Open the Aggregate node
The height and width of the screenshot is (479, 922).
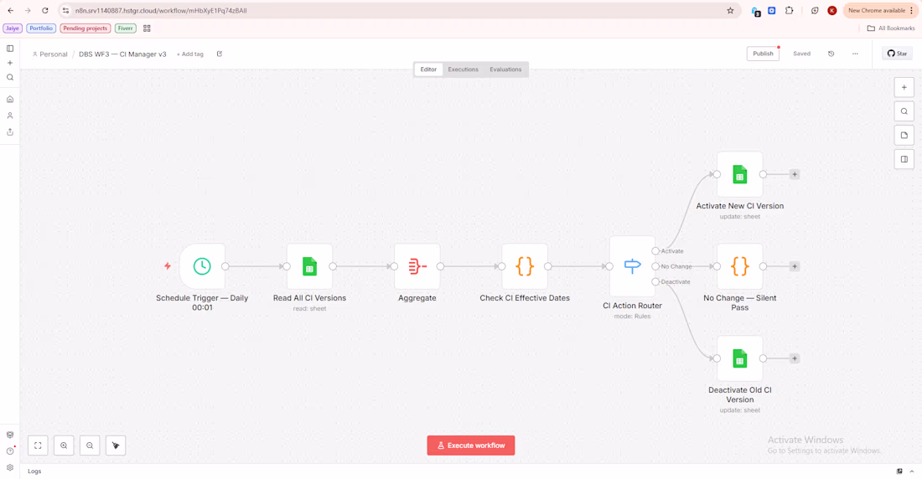(417, 266)
